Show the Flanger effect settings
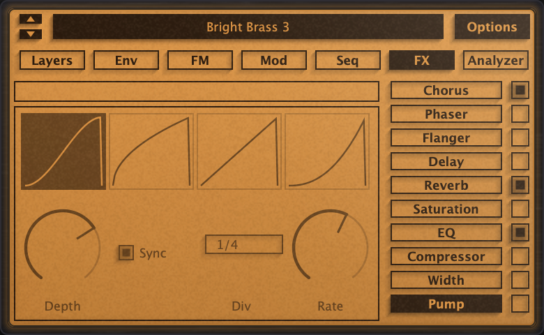The image size is (544, 335). 446,137
